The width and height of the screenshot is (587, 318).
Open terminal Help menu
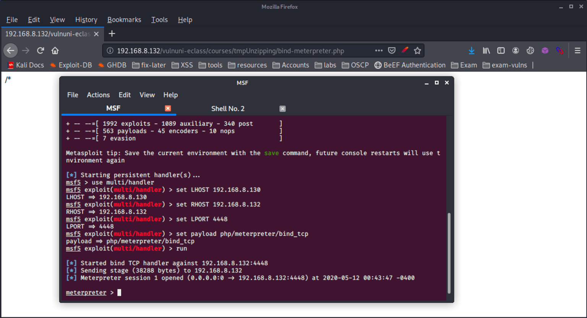tap(170, 95)
